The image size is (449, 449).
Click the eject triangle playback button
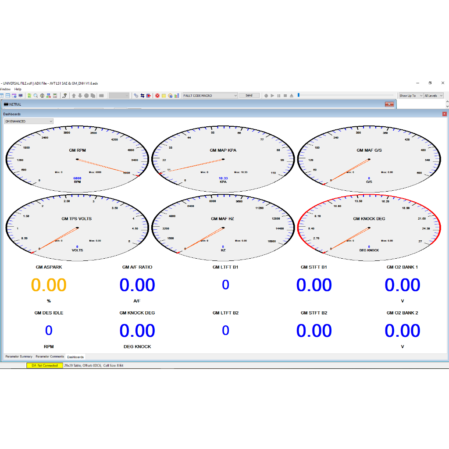pyautogui.click(x=292, y=96)
